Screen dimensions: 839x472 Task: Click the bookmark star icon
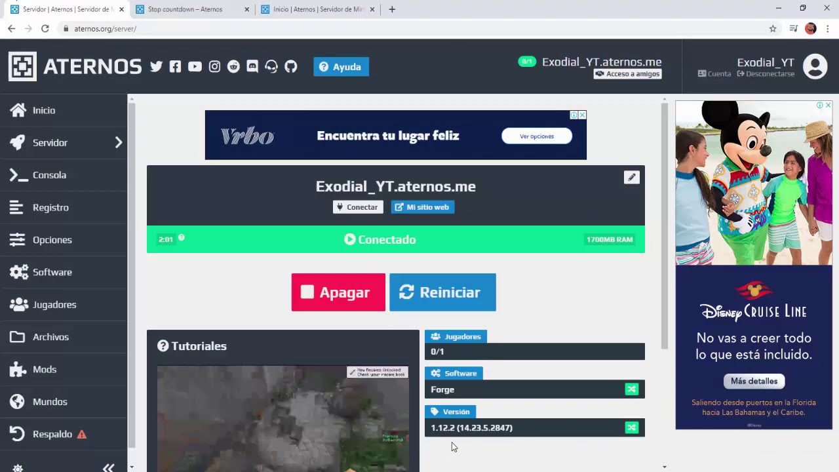(x=773, y=29)
